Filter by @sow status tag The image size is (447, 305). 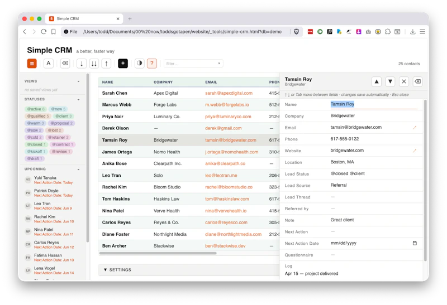pyautogui.click(x=34, y=130)
